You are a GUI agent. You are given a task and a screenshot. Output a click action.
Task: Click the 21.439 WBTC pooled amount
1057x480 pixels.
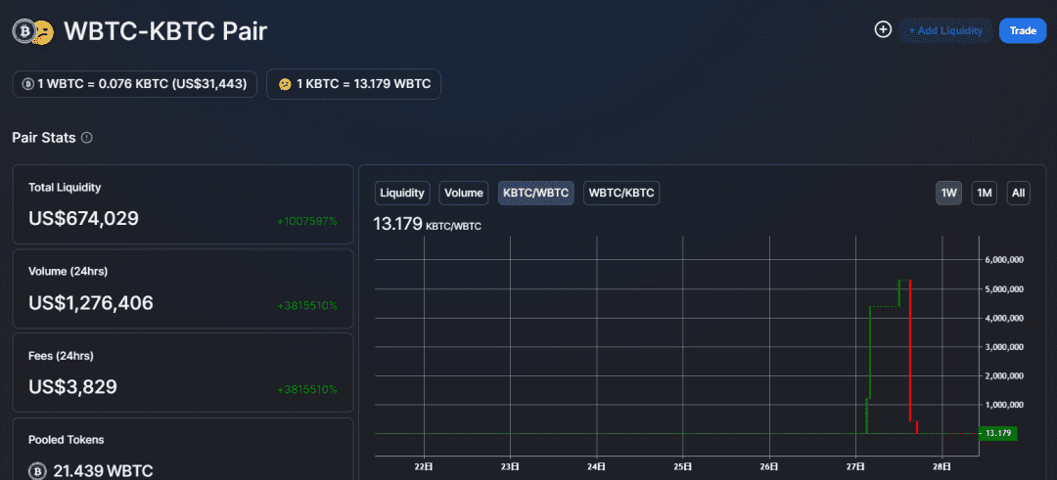tap(103, 470)
